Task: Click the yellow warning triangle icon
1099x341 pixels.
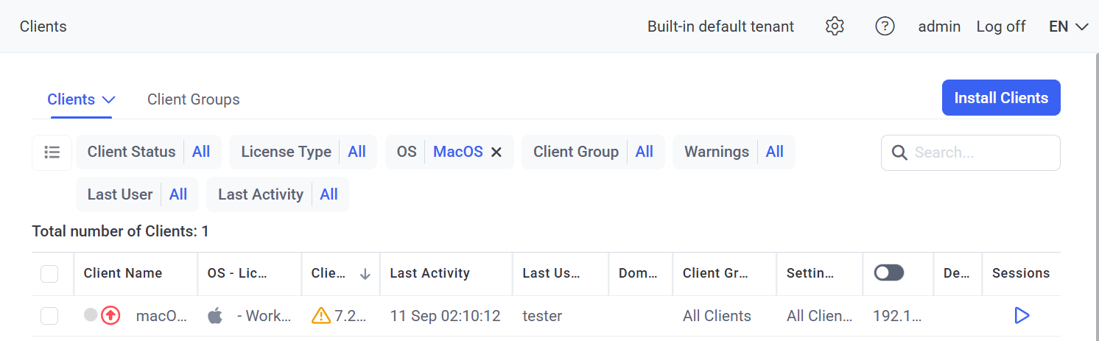Action: pyautogui.click(x=321, y=316)
